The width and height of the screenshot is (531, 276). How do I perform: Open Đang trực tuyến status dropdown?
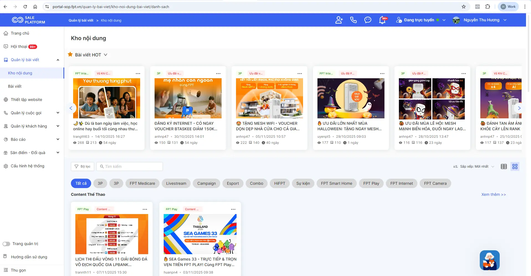point(421,20)
